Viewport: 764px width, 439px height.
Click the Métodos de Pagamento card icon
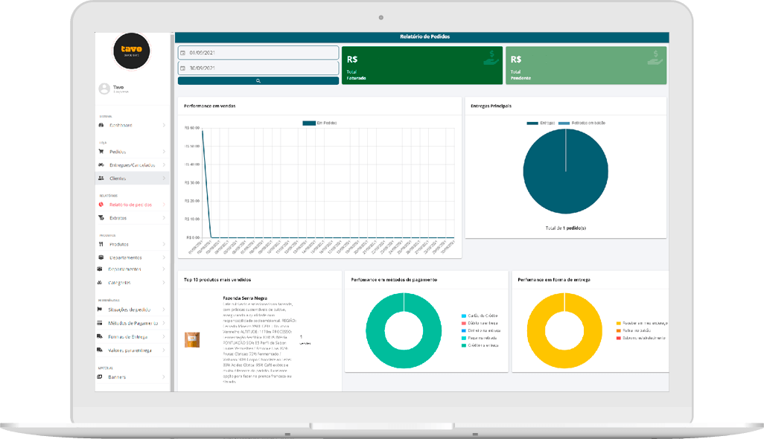(x=101, y=324)
